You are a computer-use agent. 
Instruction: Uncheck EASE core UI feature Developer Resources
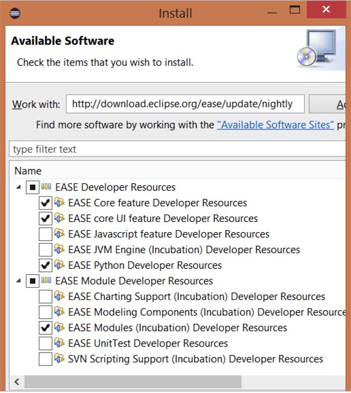click(46, 219)
